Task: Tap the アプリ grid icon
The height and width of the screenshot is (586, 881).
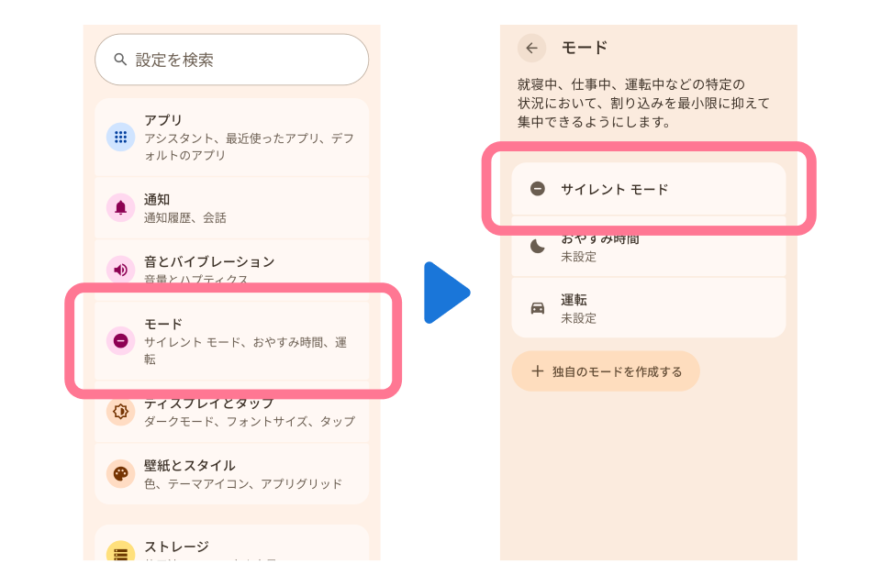Action: coord(120,138)
